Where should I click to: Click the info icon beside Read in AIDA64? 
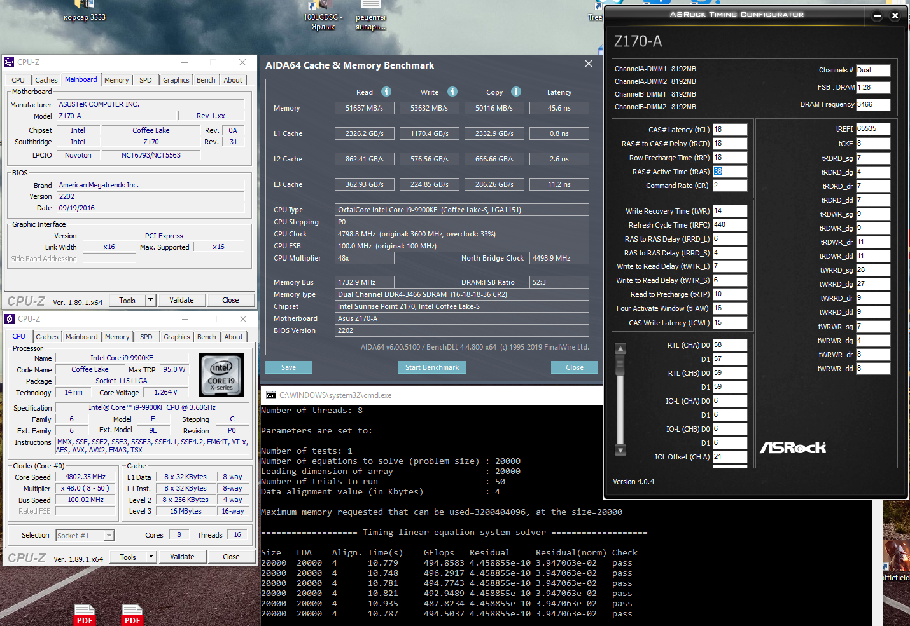click(x=386, y=92)
